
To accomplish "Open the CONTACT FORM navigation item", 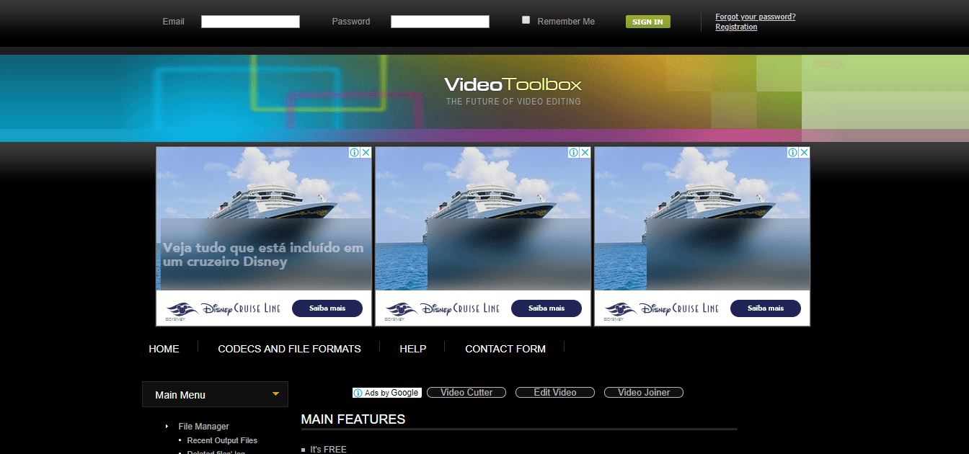I will pos(505,349).
